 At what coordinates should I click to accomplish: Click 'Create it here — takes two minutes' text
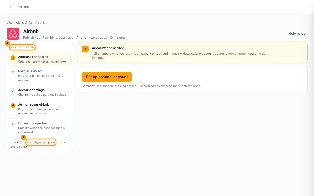point(42,62)
